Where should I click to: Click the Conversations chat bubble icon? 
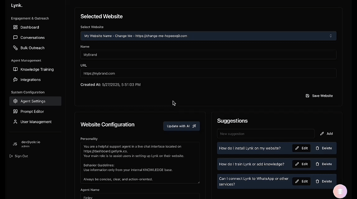pos(15,38)
